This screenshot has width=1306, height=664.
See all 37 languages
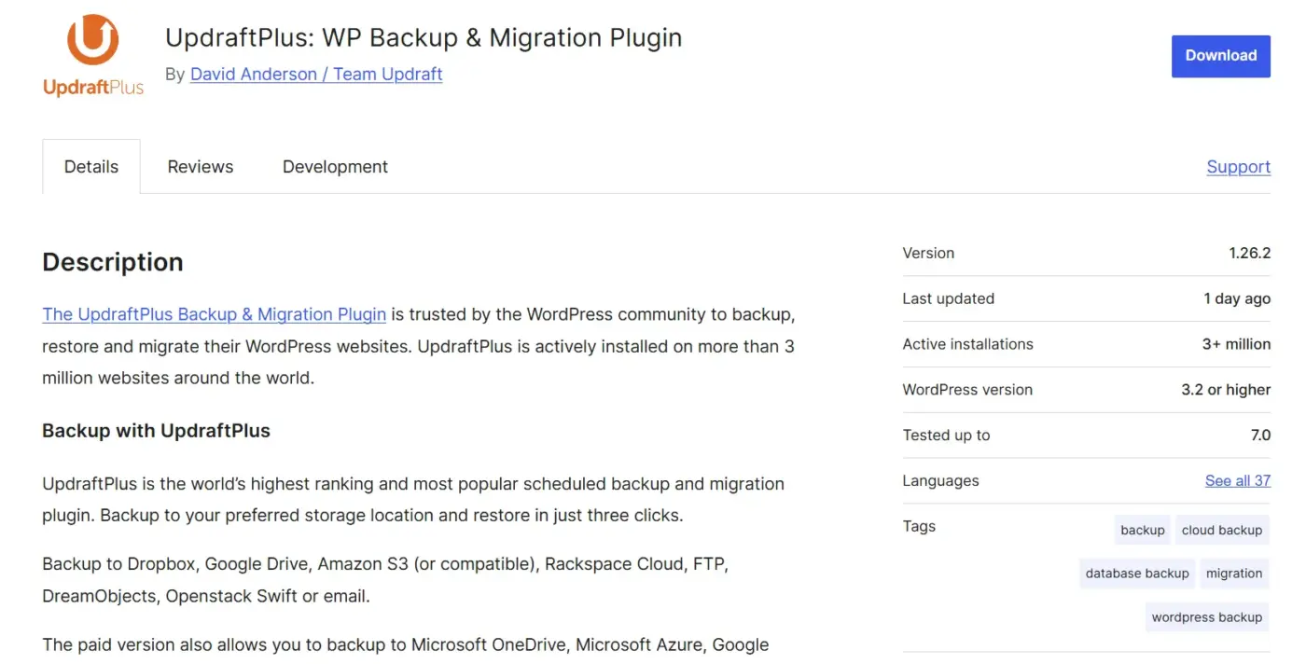(1237, 481)
